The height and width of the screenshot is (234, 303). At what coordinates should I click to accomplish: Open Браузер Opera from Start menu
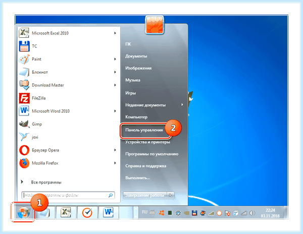(x=69, y=150)
